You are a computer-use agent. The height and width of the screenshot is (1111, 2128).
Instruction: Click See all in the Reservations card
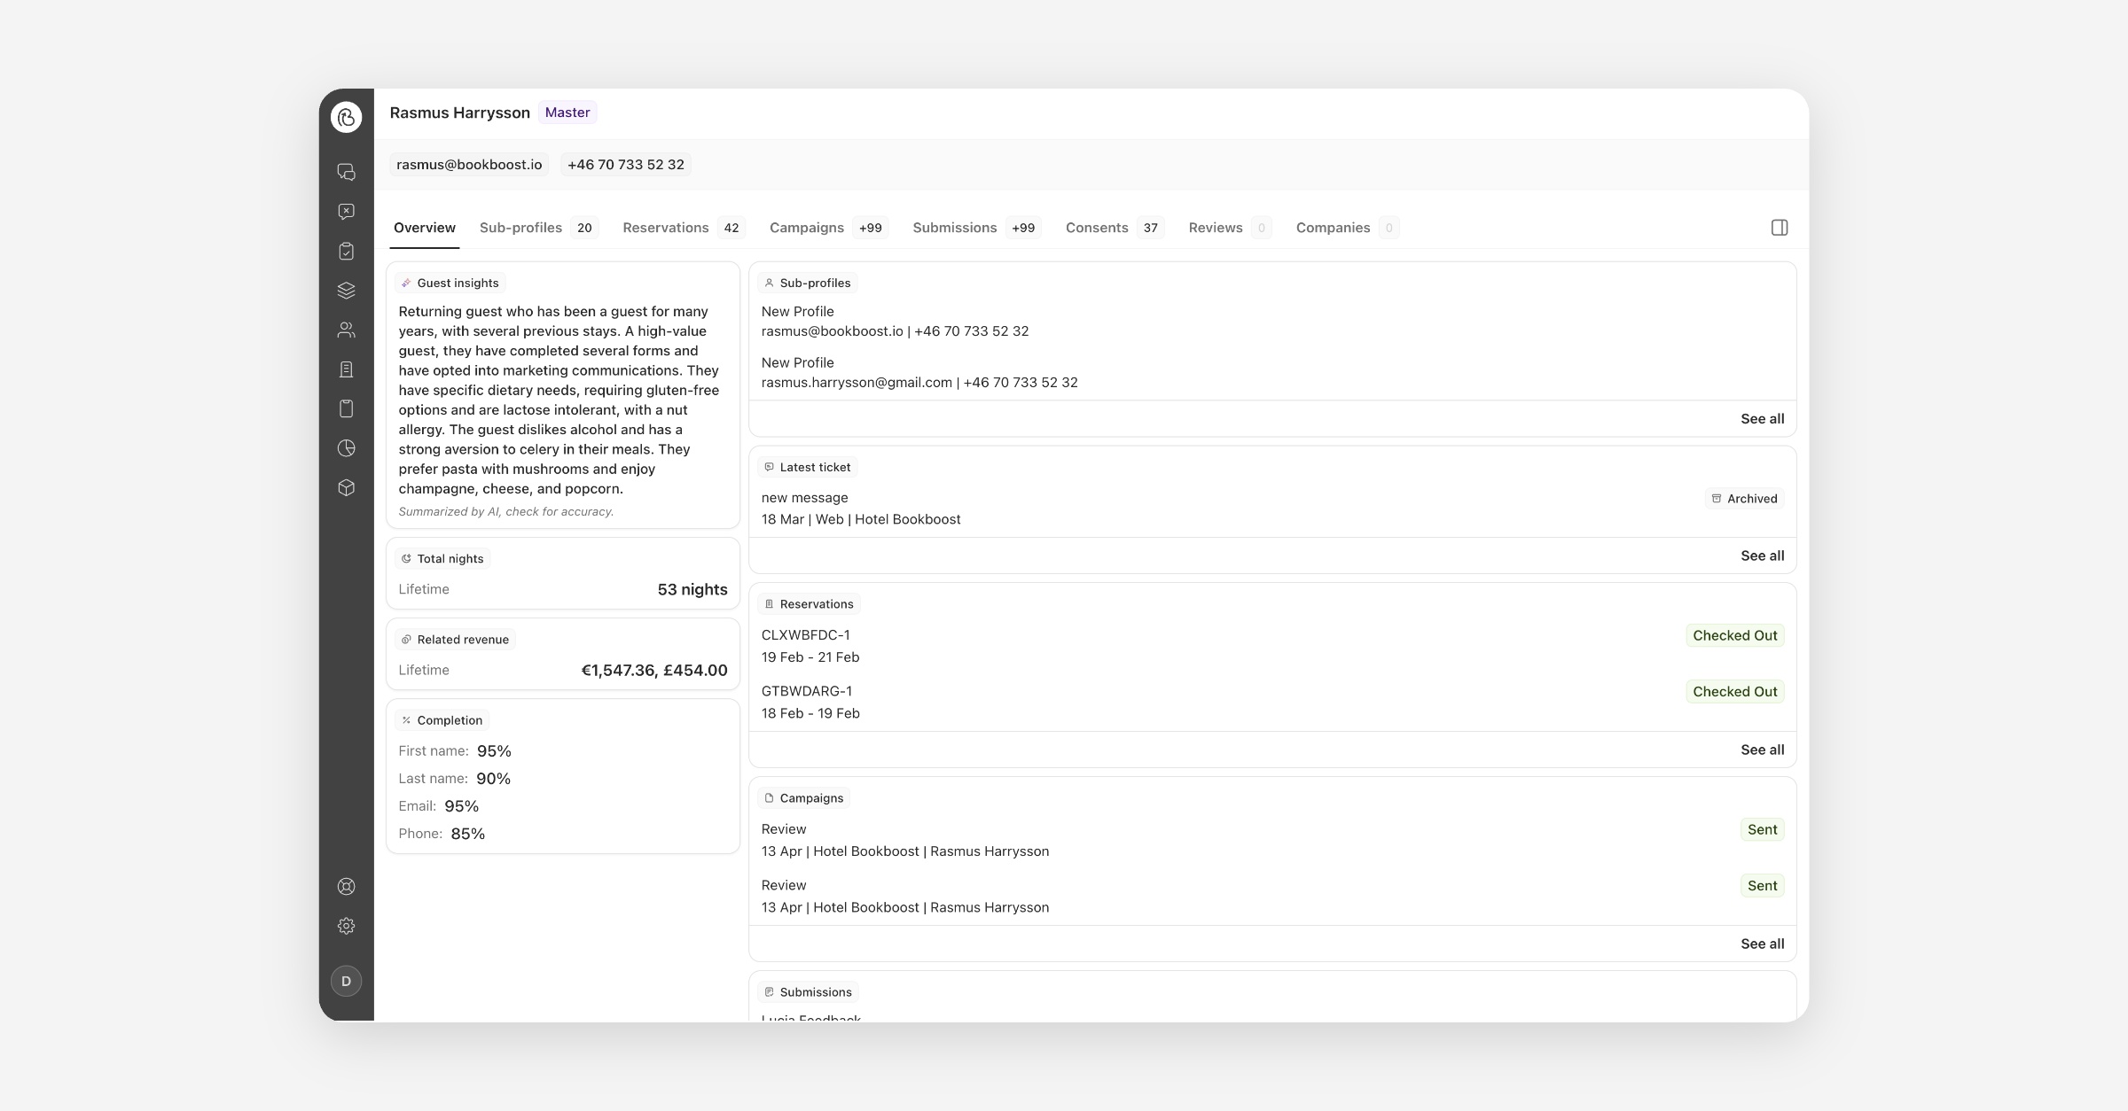pyautogui.click(x=1762, y=750)
